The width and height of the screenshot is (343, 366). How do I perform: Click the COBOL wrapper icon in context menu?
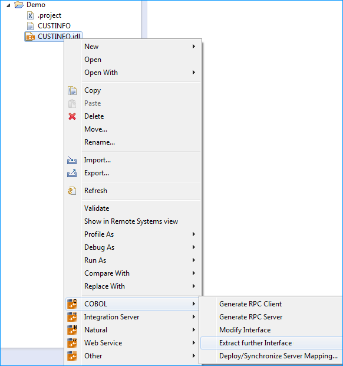pyautogui.click(x=72, y=304)
